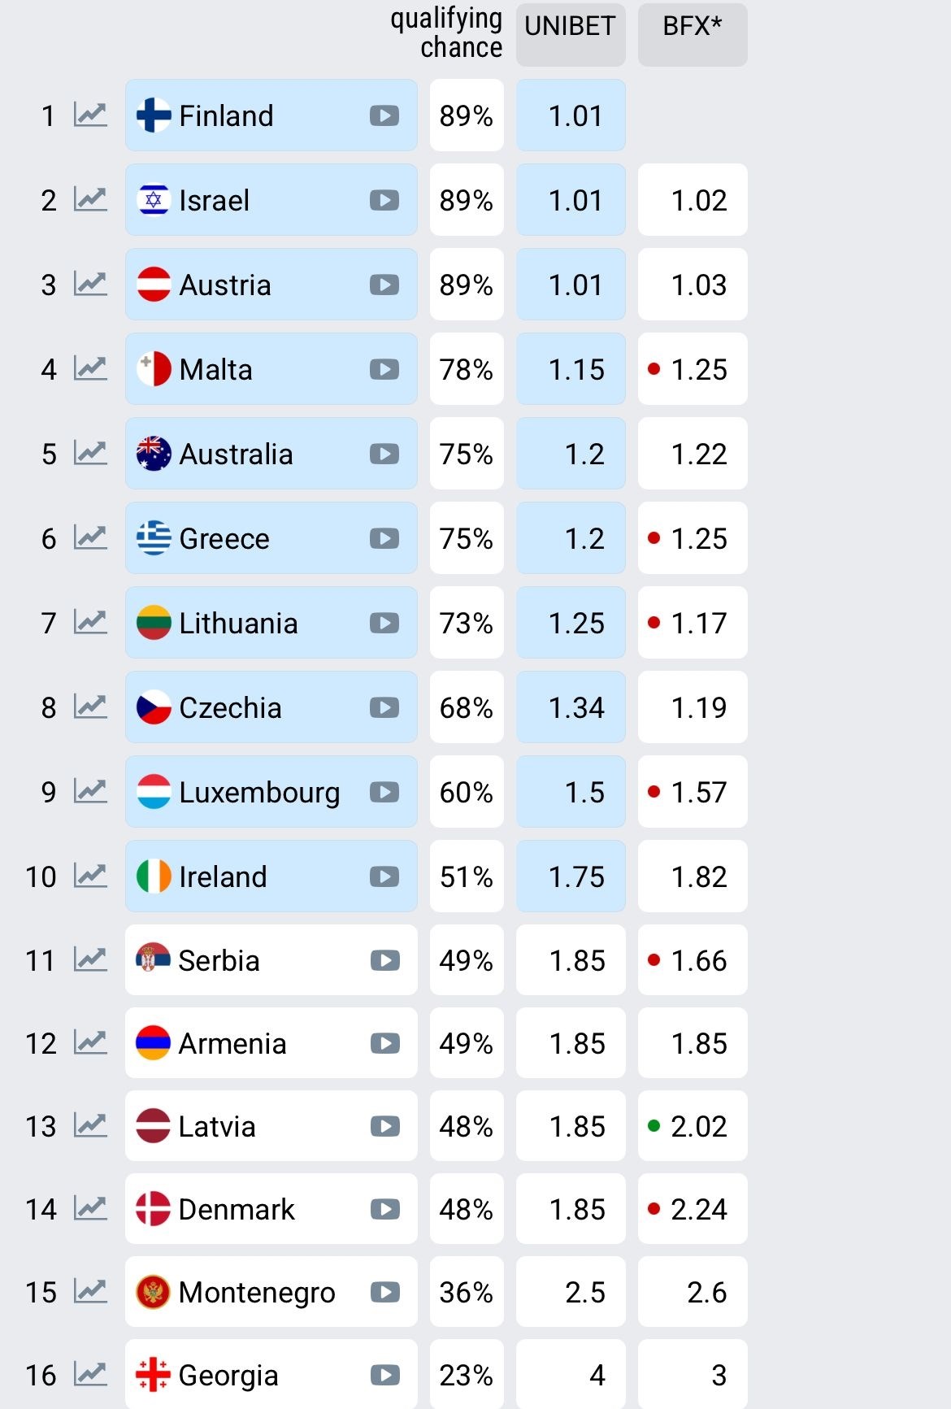Open Montenegro's trend graph icon
This screenshot has height=1409, width=951.
(x=90, y=1292)
